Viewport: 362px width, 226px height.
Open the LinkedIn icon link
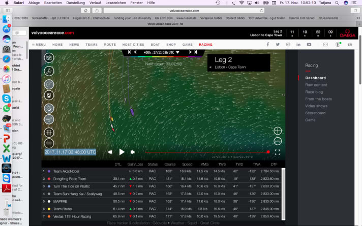[298, 44]
